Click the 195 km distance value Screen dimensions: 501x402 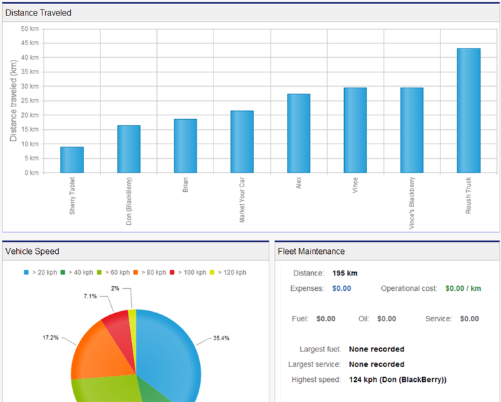tap(345, 273)
